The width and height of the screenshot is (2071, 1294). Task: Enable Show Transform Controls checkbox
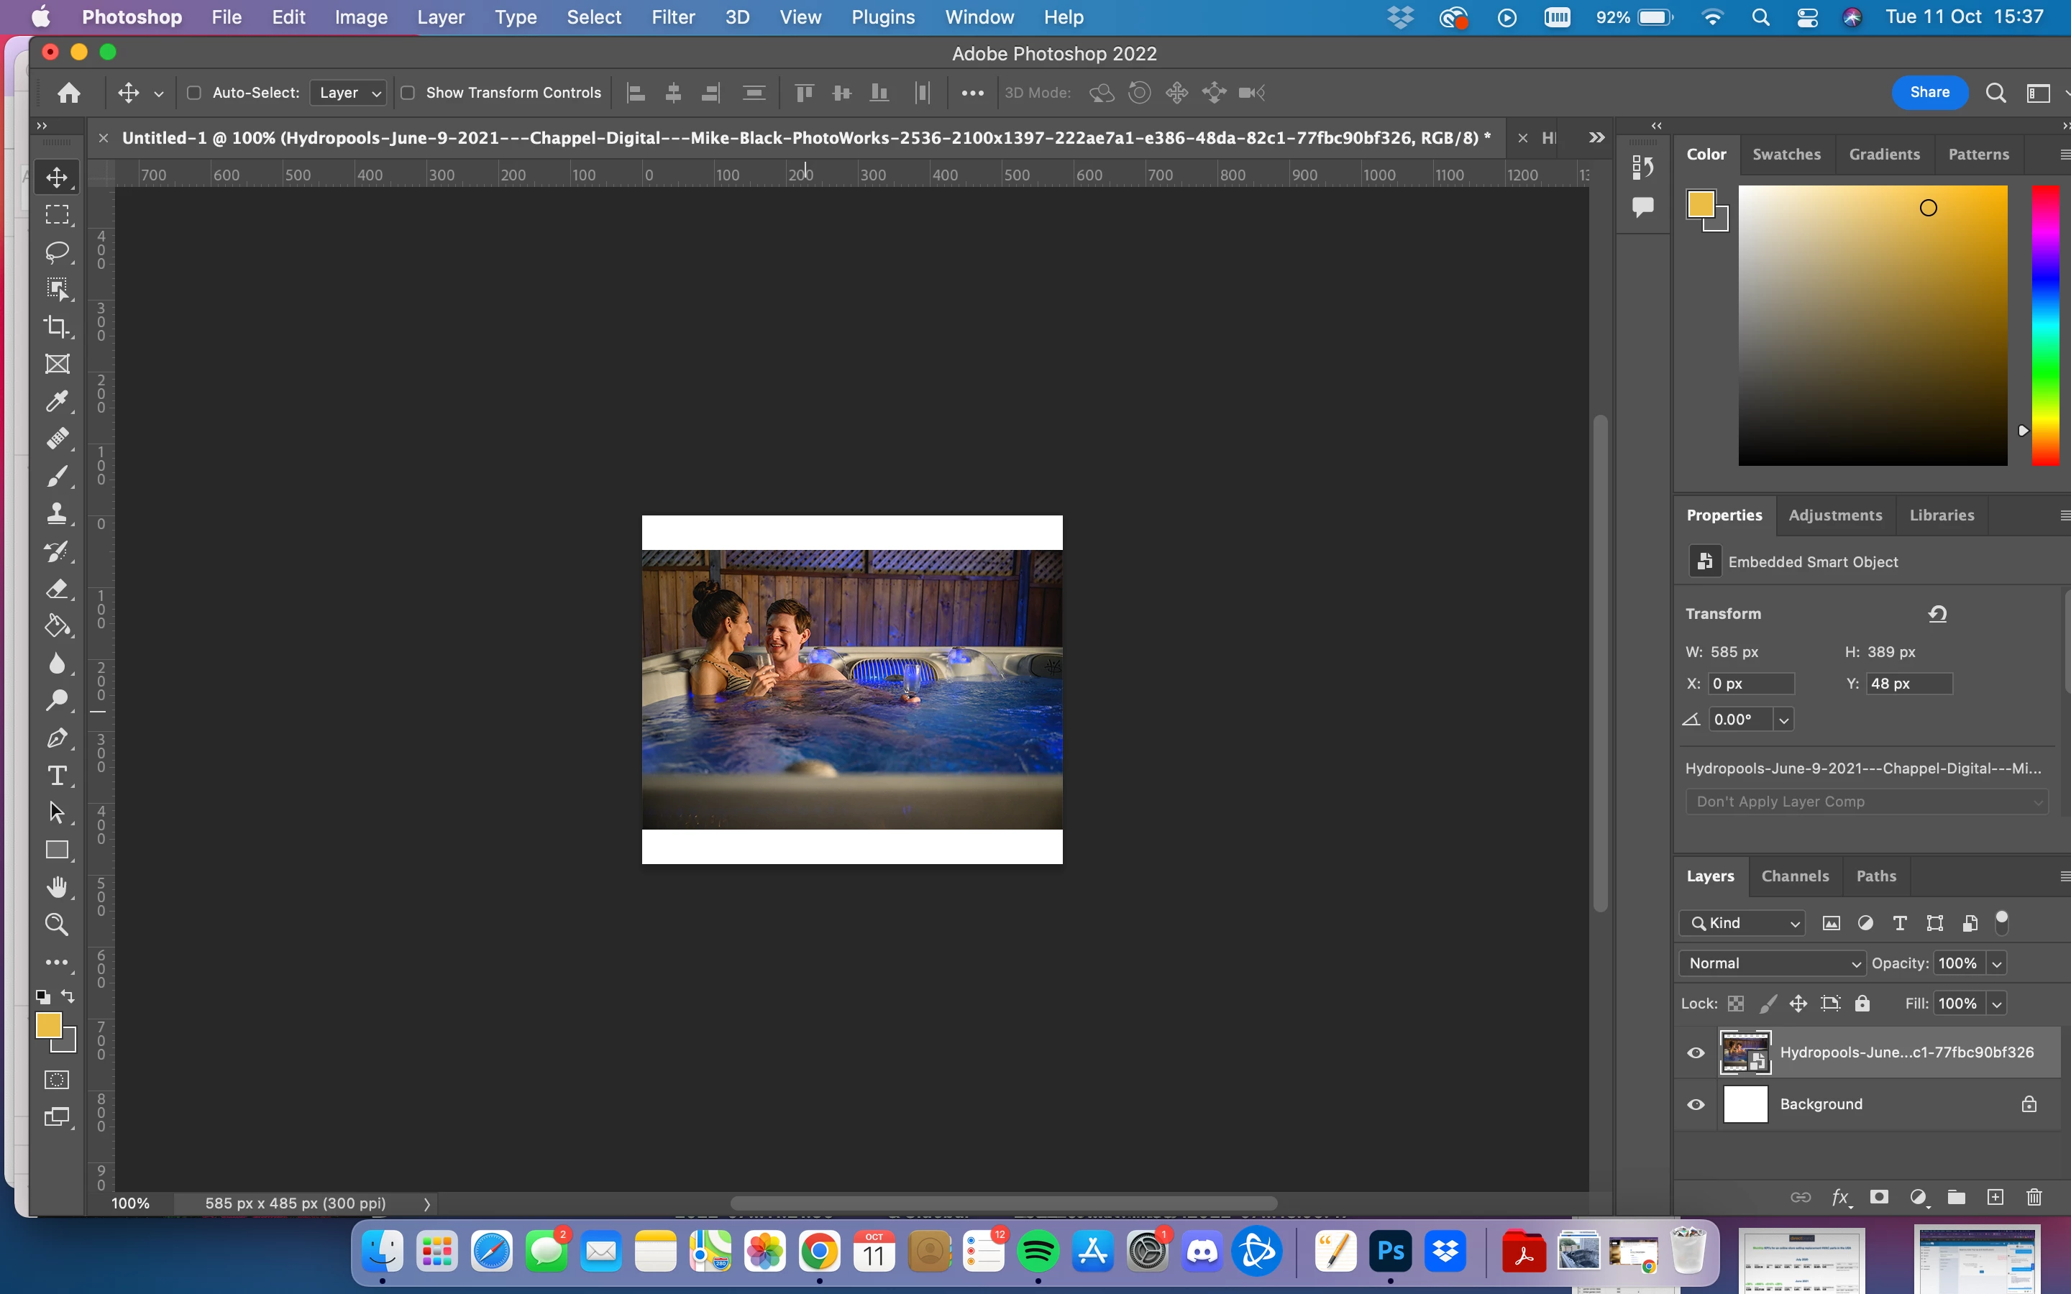408,93
